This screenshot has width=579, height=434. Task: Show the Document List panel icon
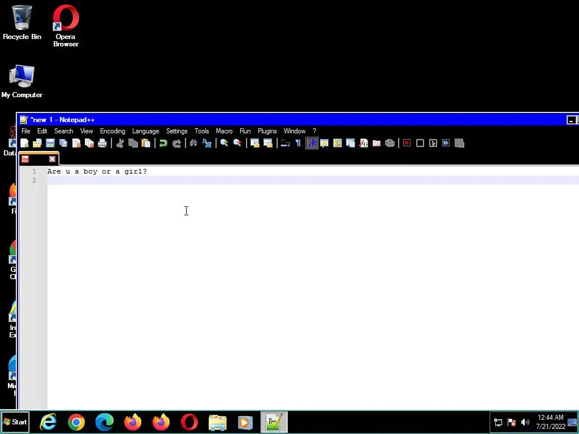[351, 143]
